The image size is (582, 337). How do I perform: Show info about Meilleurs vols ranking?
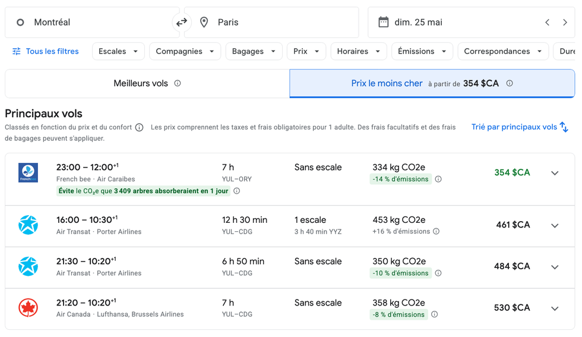point(177,84)
